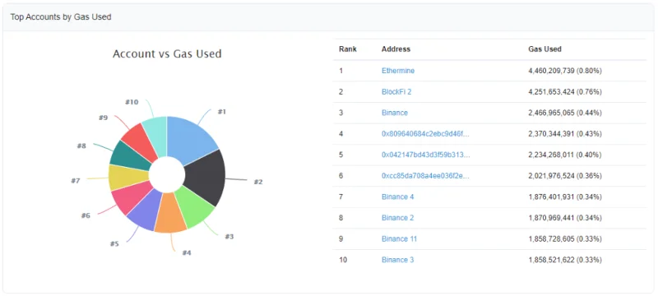The height and width of the screenshot is (296, 658).
Task: Click the #10 chart label
Action: 132,102
